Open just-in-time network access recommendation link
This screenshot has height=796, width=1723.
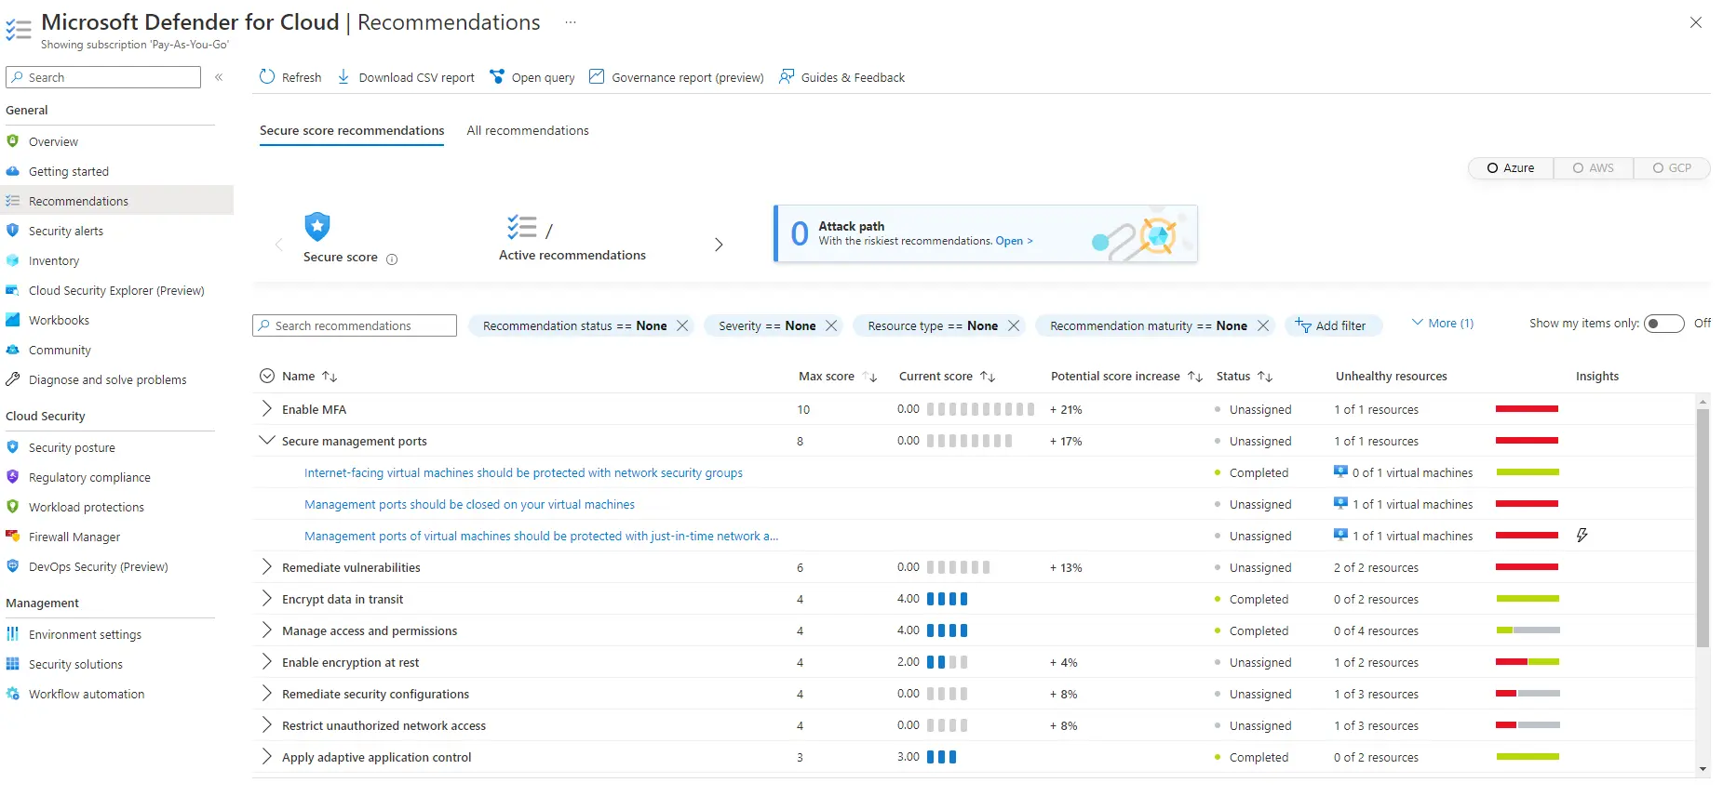(x=541, y=536)
